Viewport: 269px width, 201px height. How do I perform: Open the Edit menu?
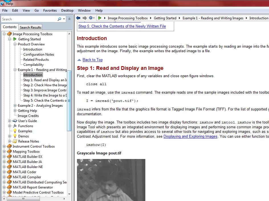click(15, 11)
